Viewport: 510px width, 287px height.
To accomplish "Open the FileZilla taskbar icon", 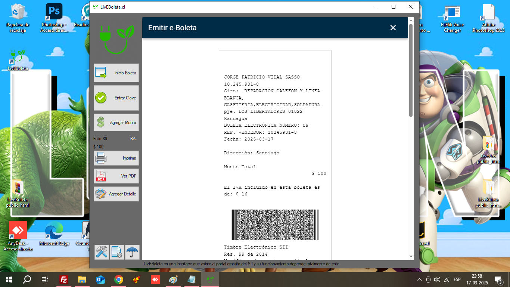I will pyautogui.click(x=64, y=280).
